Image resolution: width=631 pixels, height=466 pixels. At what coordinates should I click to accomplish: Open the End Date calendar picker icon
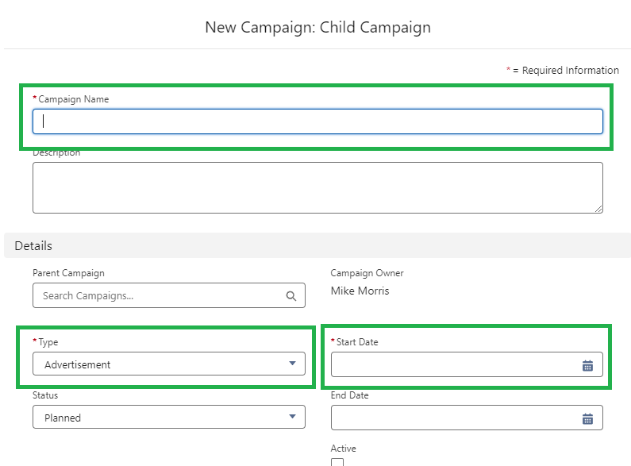(587, 418)
